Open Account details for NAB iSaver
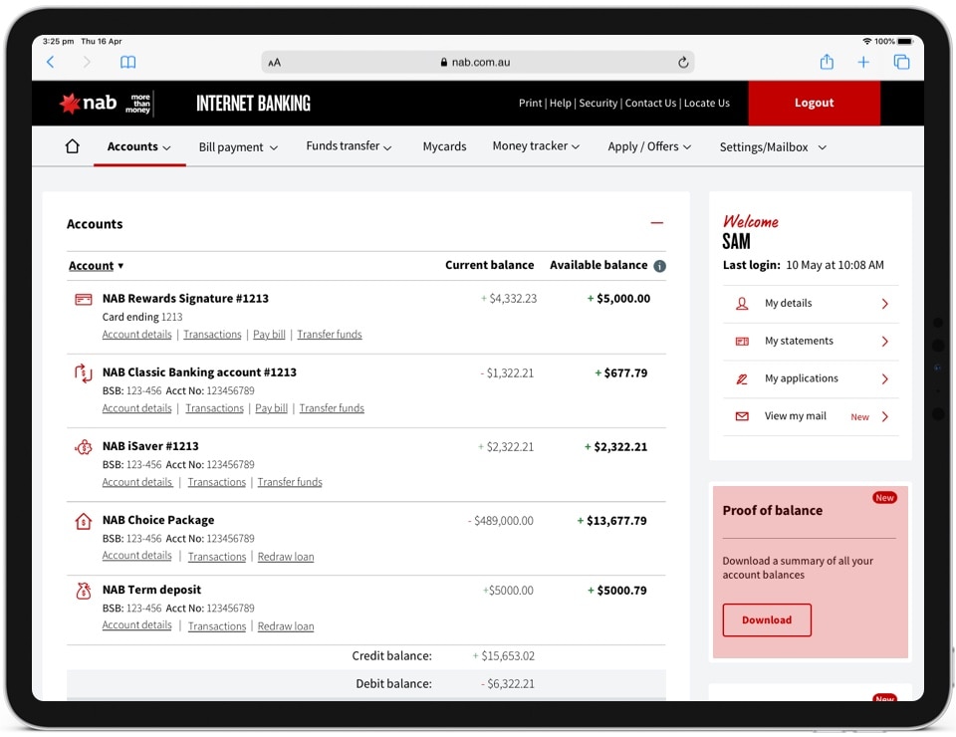This screenshot has height=737, width=956. (137, 482)
